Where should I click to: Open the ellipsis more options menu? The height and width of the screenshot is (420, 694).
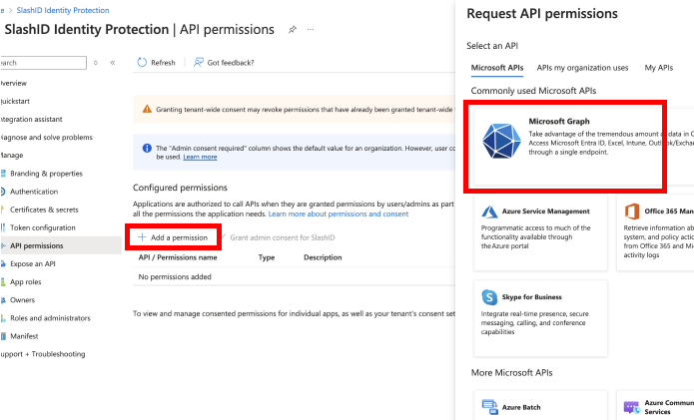click(x=311, y=30)
